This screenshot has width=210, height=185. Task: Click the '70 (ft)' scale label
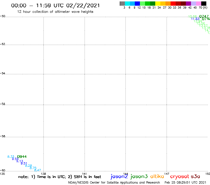[x=203, y=8]
